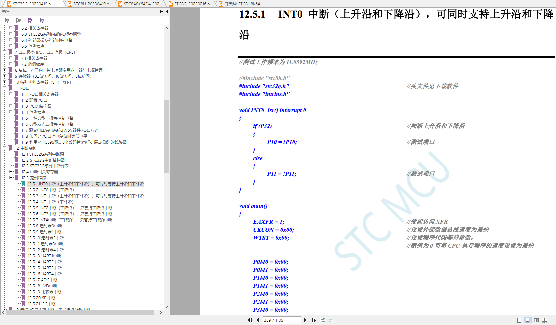Expand 11.1 I/O口相关寄存器 node
Image resolution: width=556 pixels, height=325 pixels.
click(x=11, y=94)
